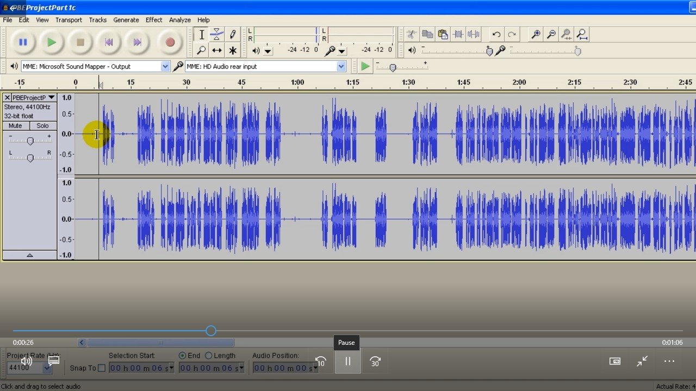Click the video progress bar handle
The width and height of the screenshot is (696, 391).
pyautogui.click(x=211, y=331)
